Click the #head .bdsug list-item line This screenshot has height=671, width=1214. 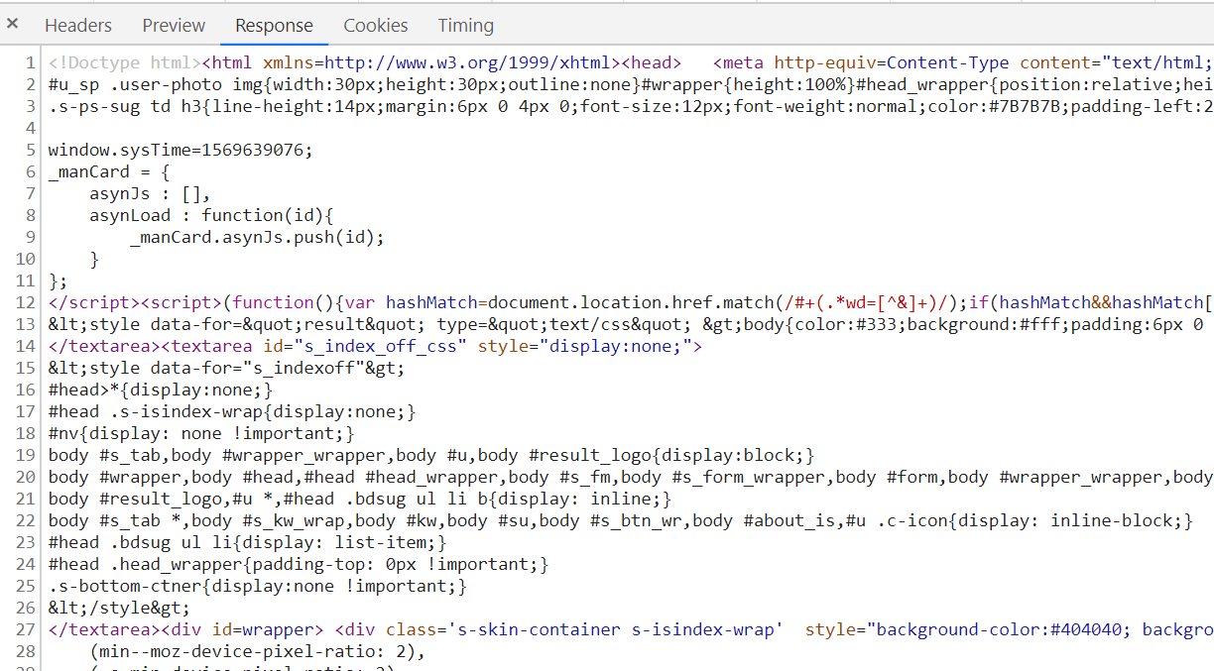(x=247, y=542)
